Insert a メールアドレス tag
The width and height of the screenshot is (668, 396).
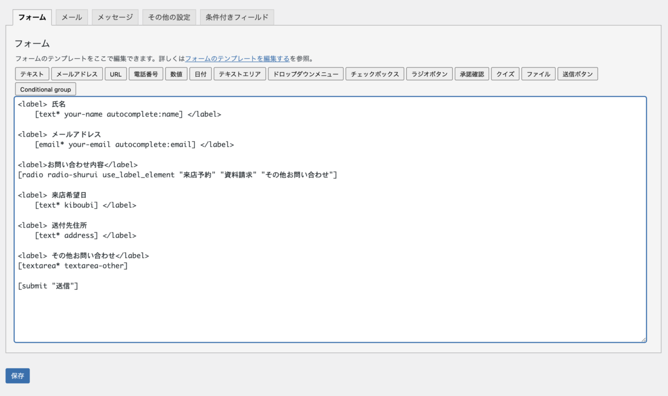(x=77, y=74)
